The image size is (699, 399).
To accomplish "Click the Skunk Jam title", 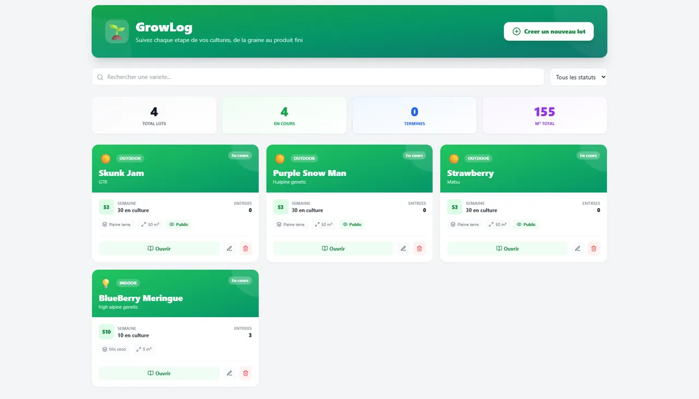I will click(121, 173).
